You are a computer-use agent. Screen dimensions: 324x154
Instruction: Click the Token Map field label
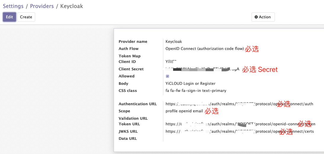tap(130, 56)
